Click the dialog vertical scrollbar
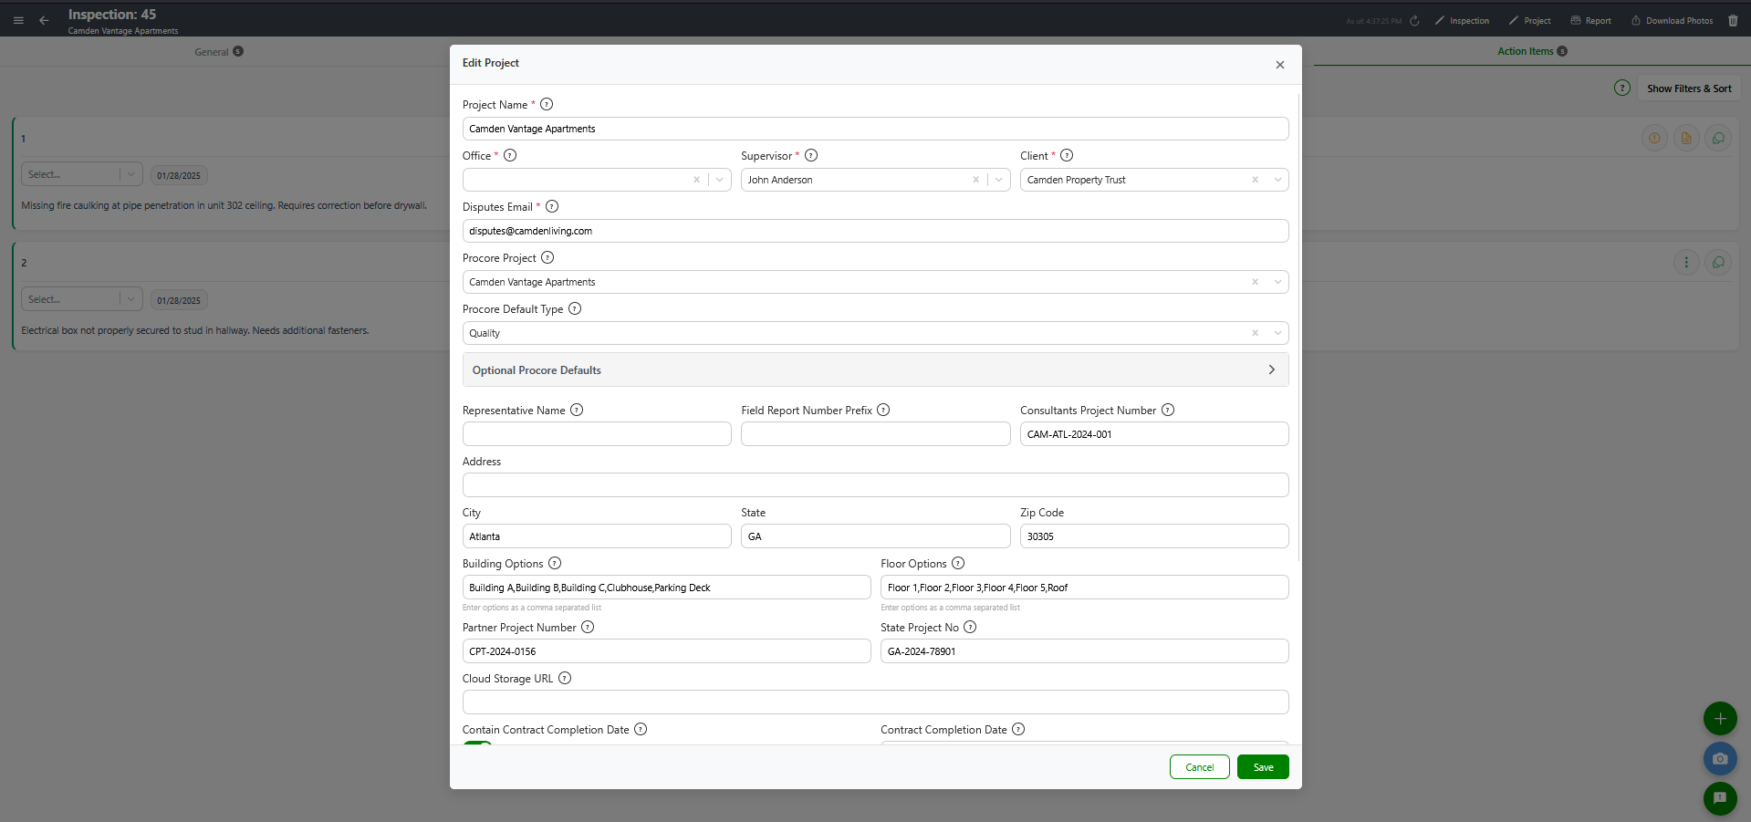1751x822 pixels. coord(1298,326)
